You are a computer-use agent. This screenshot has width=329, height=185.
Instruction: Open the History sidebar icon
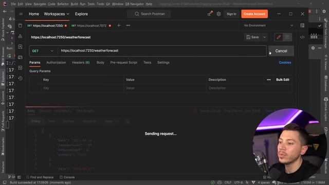coord(20,78)
